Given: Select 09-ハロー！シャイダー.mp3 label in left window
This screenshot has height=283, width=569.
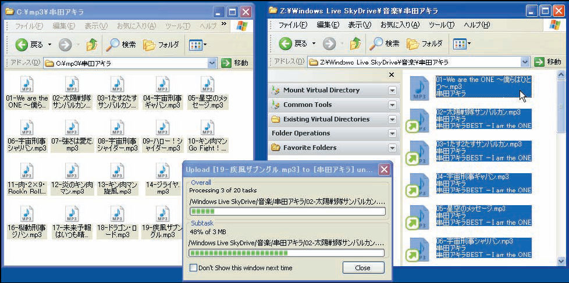Looking at the screenshot, I should point(162,145).
